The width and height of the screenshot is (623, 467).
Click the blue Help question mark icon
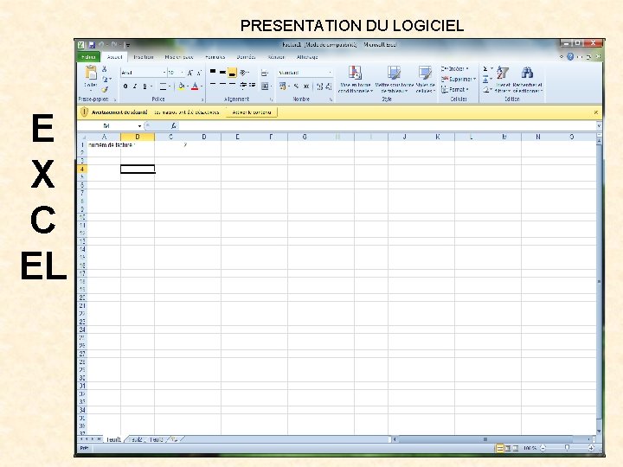(x=570, y=57)
